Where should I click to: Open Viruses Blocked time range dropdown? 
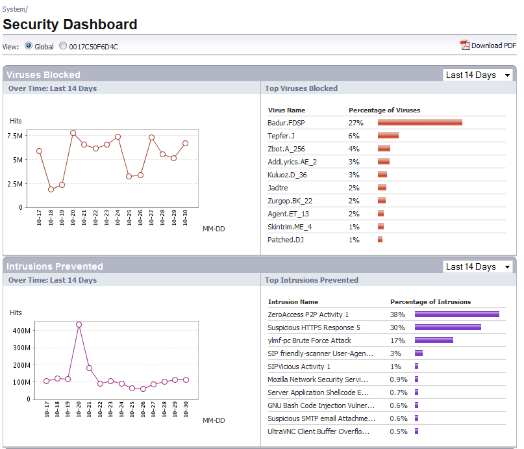click(479, 75)
